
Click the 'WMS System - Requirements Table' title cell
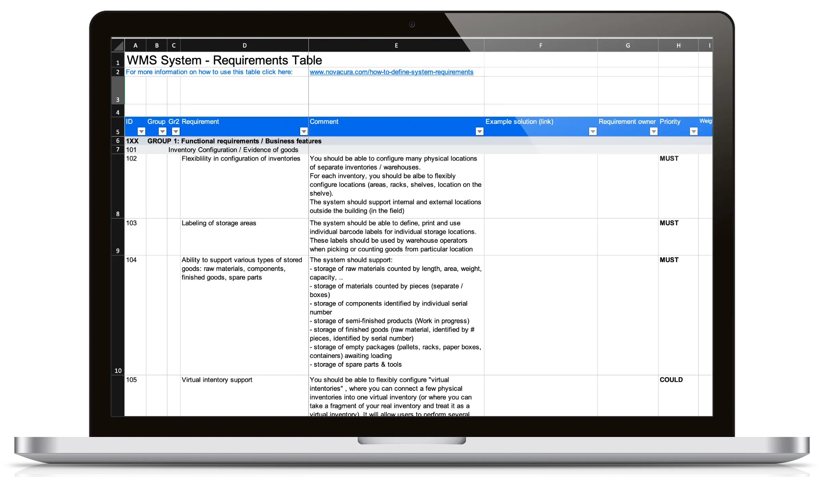click(224, 60)
